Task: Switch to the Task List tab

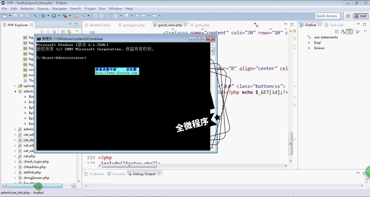Action: tap(334, 25)
